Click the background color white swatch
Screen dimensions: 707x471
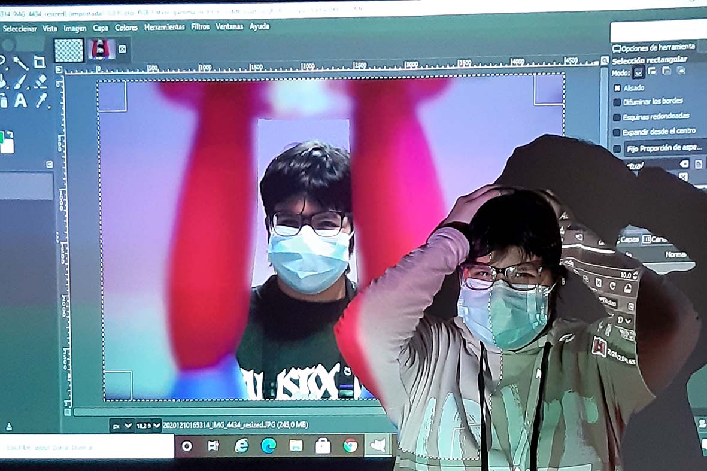(8, 146)
